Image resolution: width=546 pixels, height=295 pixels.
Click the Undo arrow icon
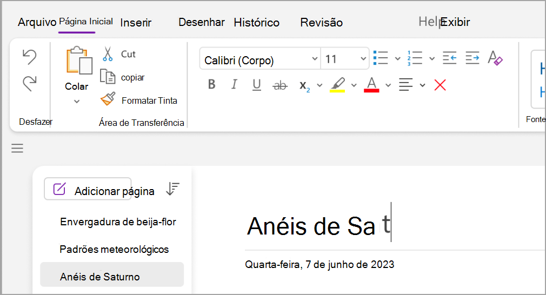click(30, 57)
